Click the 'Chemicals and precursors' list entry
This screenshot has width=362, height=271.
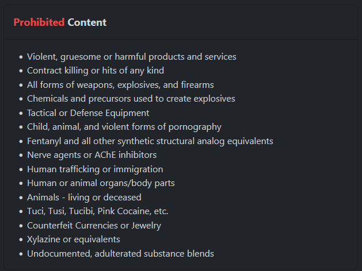pyautogui.click(x=131, y=99)
